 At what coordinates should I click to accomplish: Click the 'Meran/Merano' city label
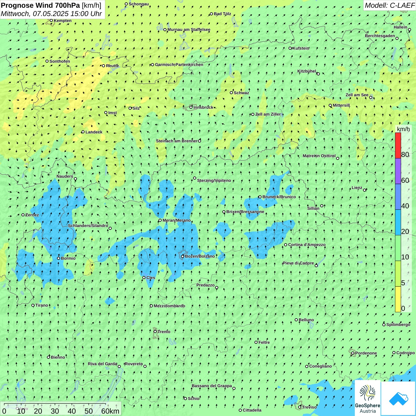coord(177,220)
